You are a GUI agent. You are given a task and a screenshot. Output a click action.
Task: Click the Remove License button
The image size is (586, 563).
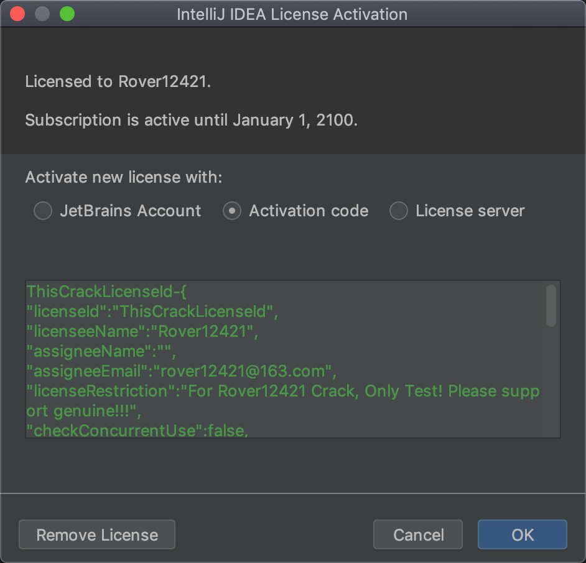[96, 534]
